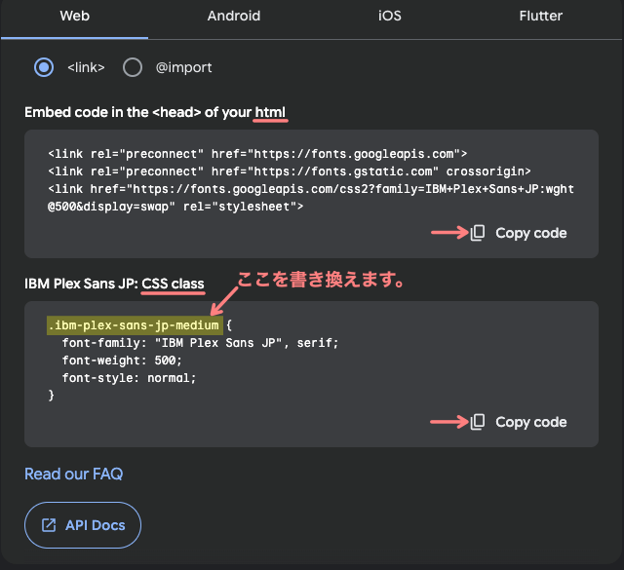Click the 'Copy code' text in CSS box

coord(530,422)
